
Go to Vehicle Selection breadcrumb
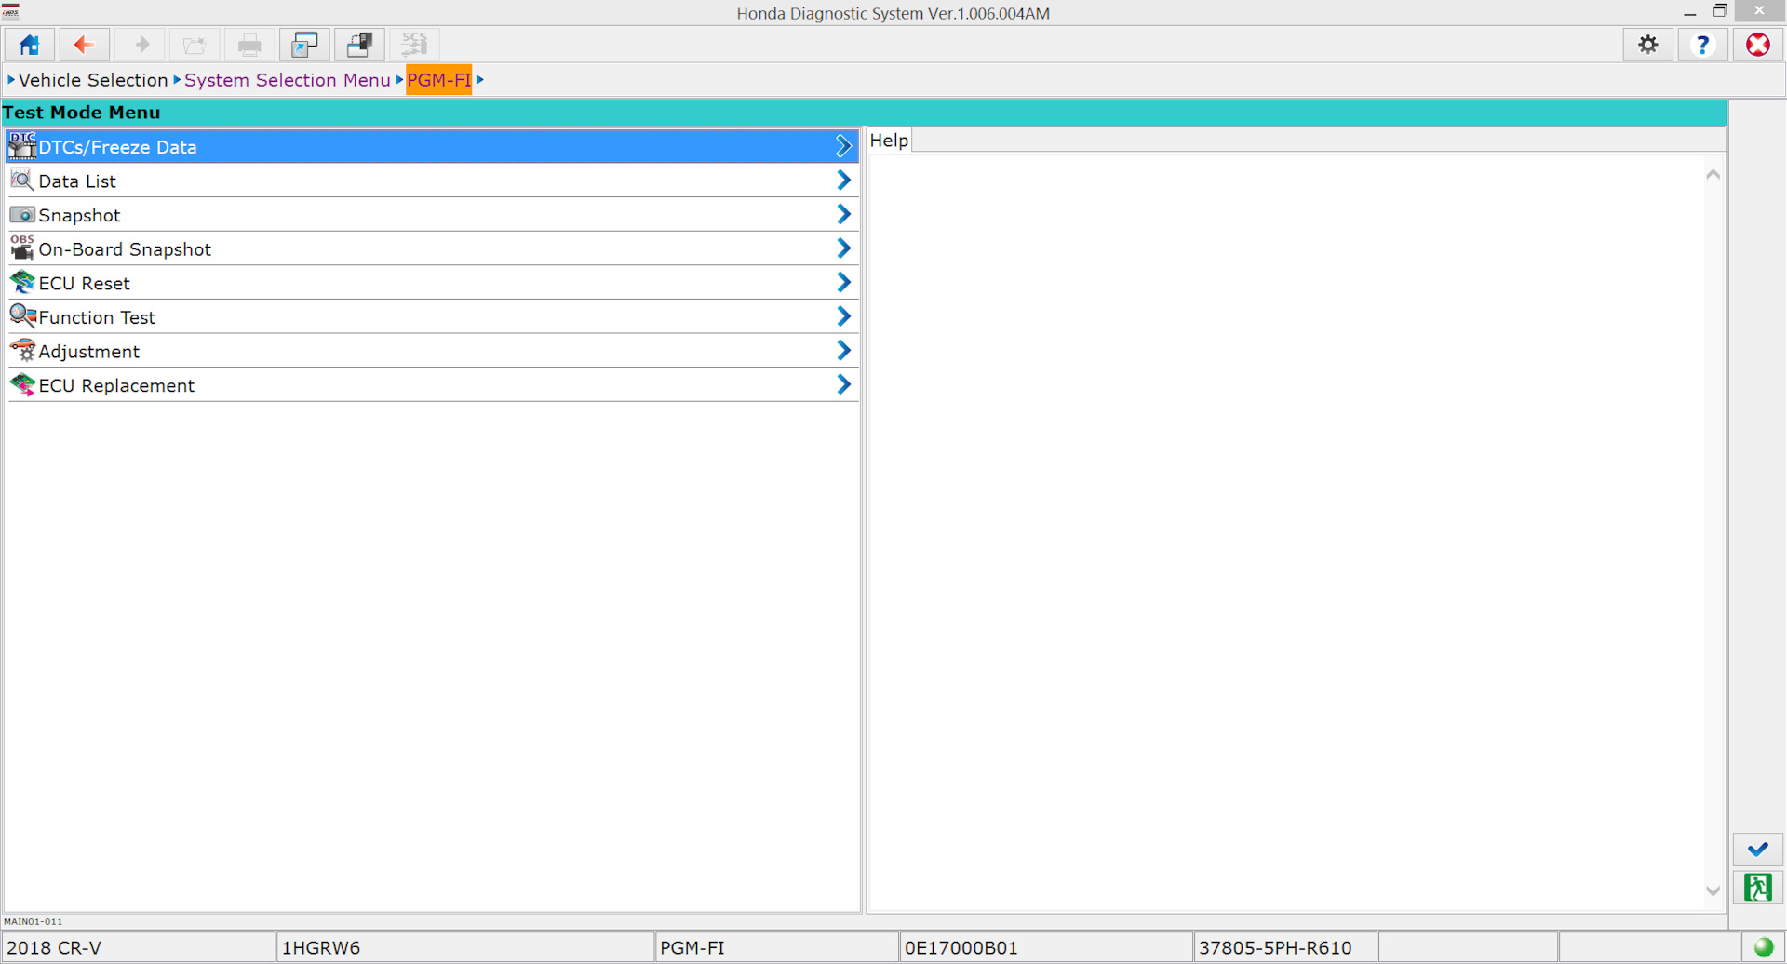(93, 80)
